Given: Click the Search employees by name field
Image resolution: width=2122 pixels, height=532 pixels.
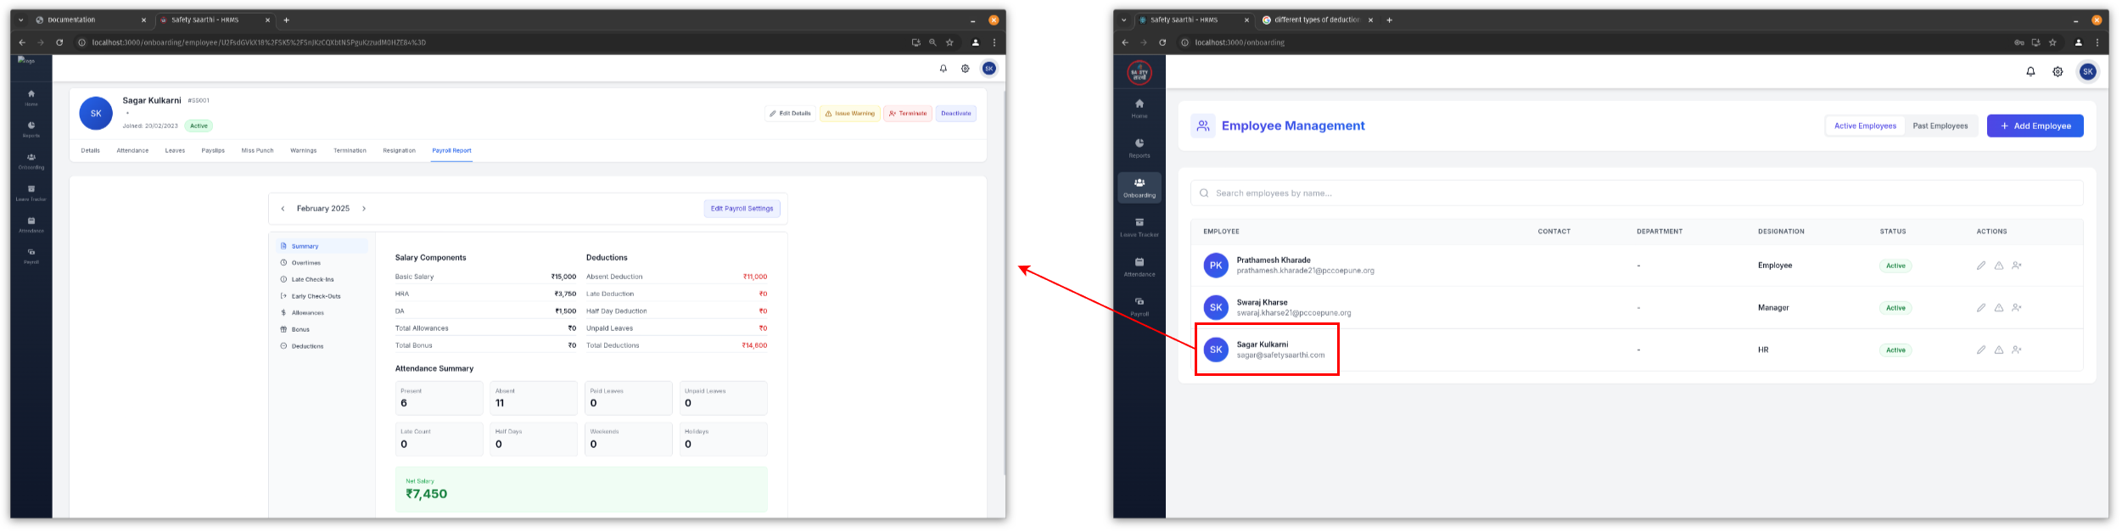Looking at the screenshot, I should click(x=1638, y=193).
